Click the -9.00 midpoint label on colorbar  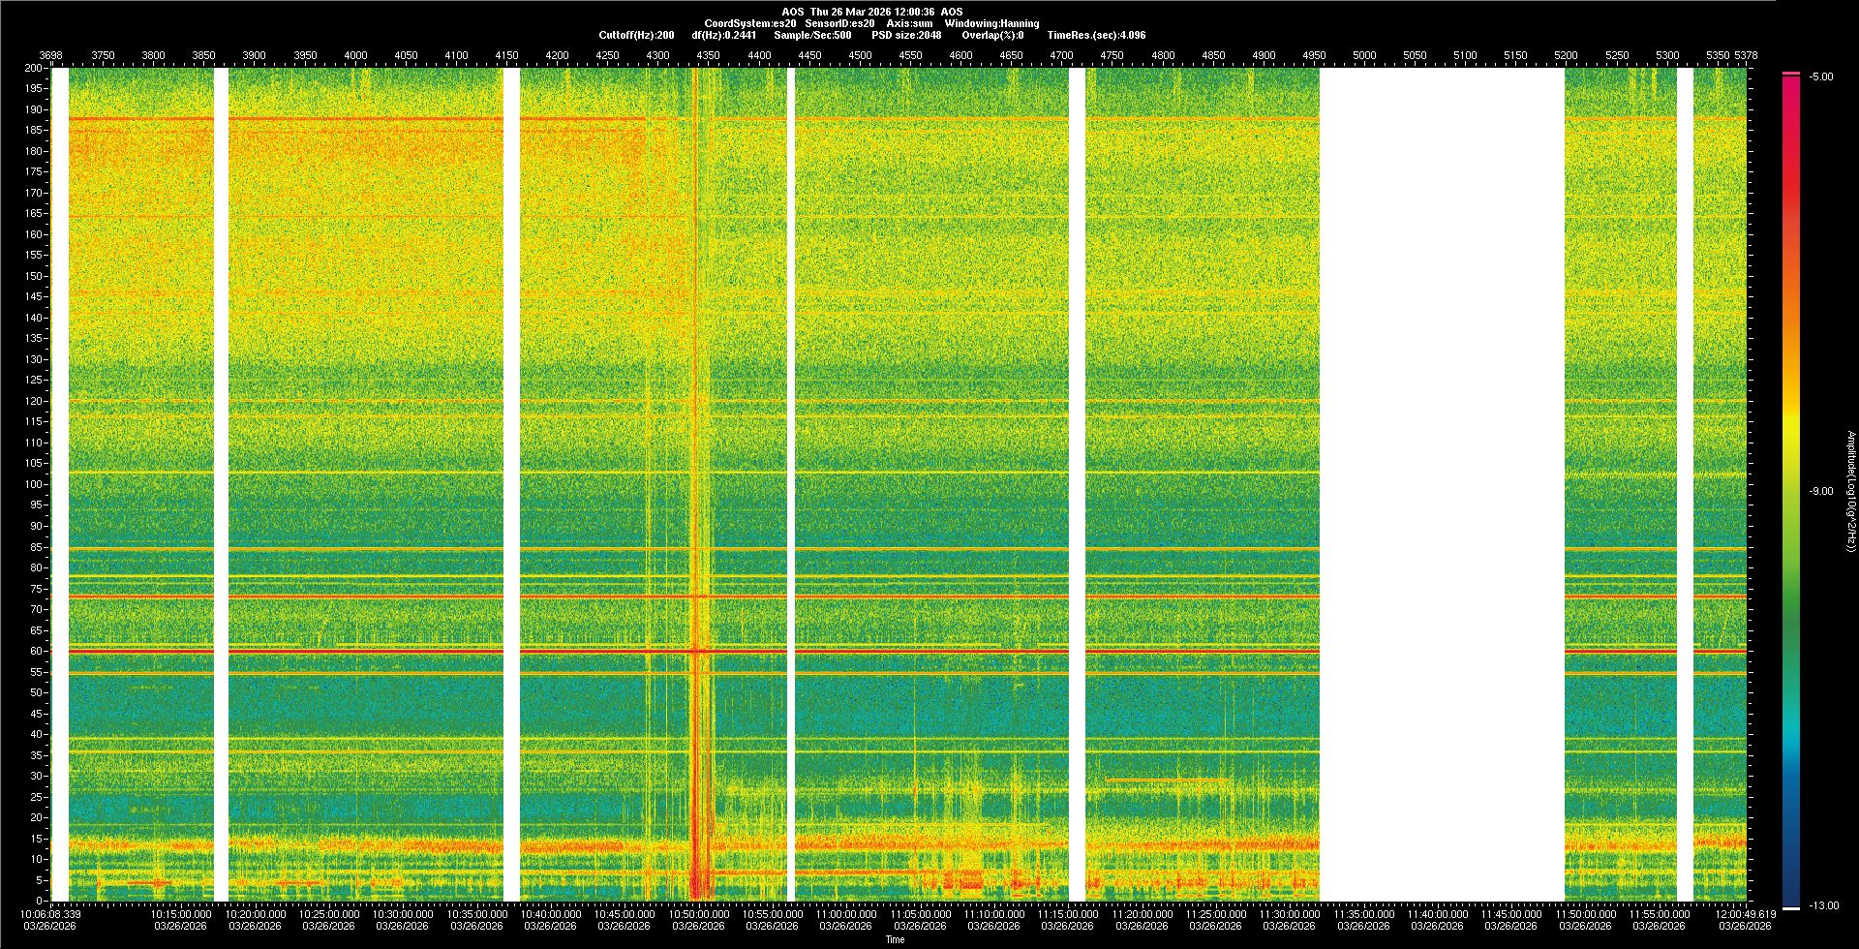1821,491
